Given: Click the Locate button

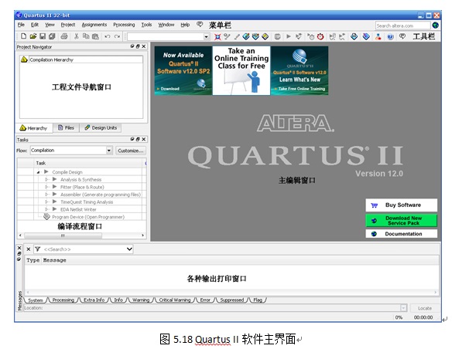Looking at the screenshot, I should [x=425, y=308].
